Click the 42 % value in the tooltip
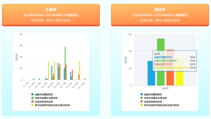The width and height of the screenshot is (211, 119). pyautogui.click(x=192, y=64)
